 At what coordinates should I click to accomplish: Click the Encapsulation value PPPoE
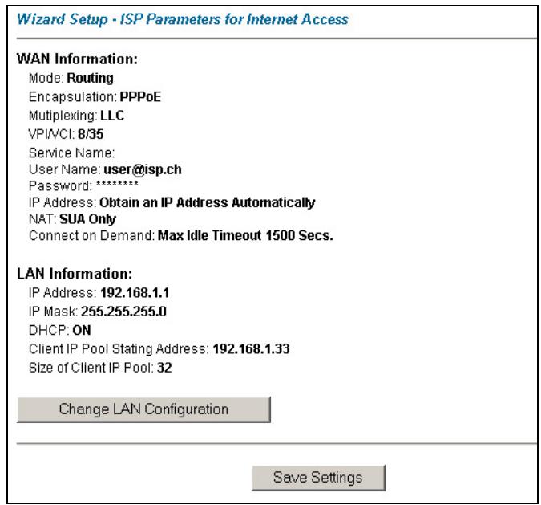140,97
